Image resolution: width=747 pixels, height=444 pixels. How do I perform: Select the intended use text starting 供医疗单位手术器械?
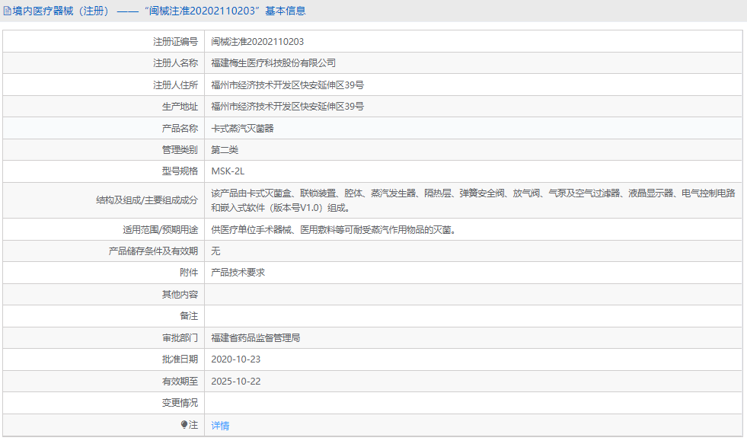[x=334, y=230]
